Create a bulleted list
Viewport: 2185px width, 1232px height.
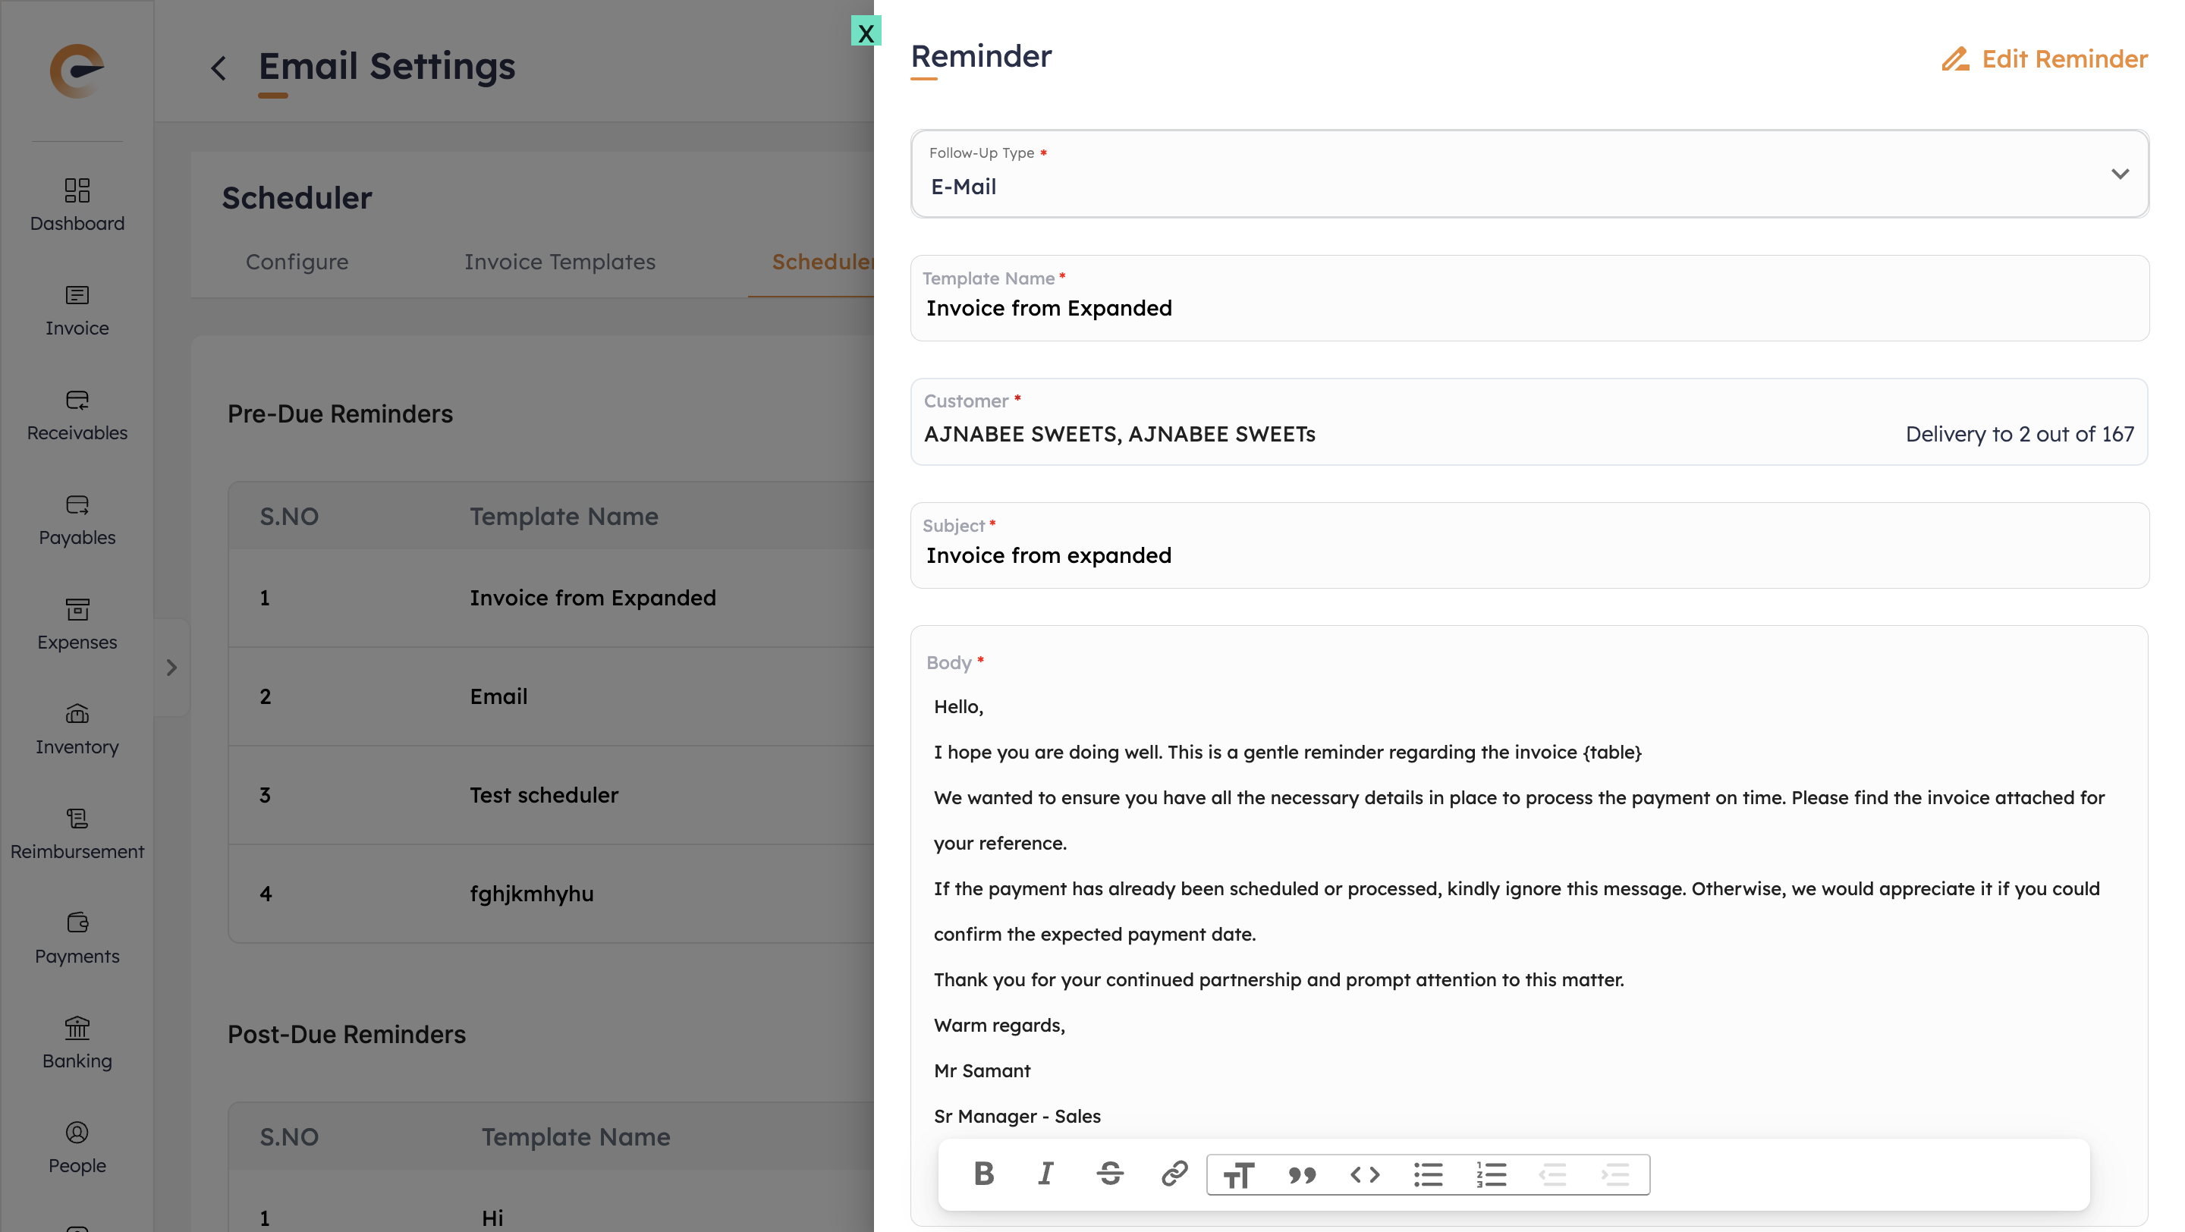pos(1429,1174)
